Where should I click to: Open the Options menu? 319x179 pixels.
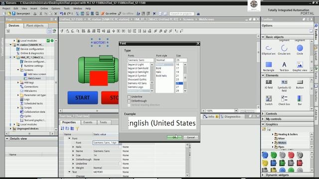(55, 8)
